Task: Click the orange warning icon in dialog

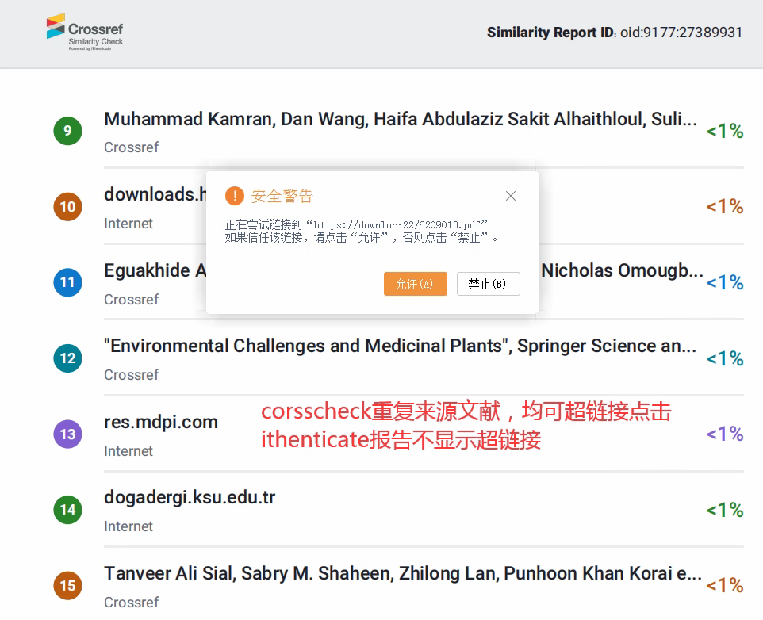Action: click(x=234, y=196)
